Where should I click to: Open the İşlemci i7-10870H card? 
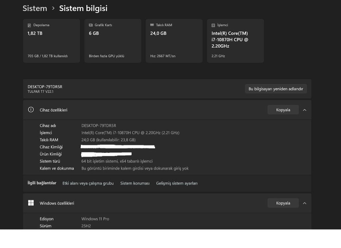point(235,41)
